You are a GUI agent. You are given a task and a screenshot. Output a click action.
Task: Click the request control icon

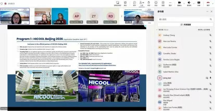(x=117, y=3)
